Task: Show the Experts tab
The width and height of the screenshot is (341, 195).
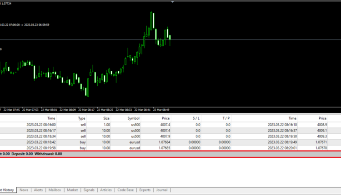Action: (145, 190)
